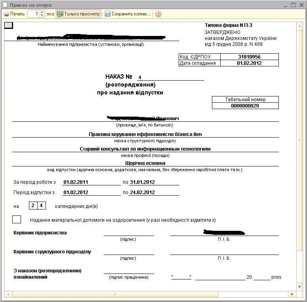Click the НАКАЗ № title text
Viewport: 307px width, 302px height.
click(x=119, y=76)
